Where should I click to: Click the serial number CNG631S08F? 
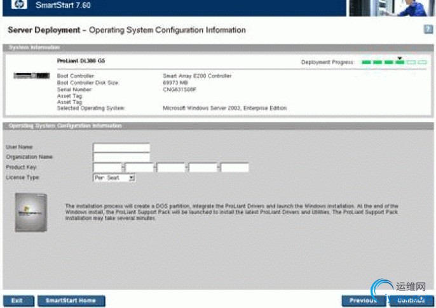tap(179, 89)
